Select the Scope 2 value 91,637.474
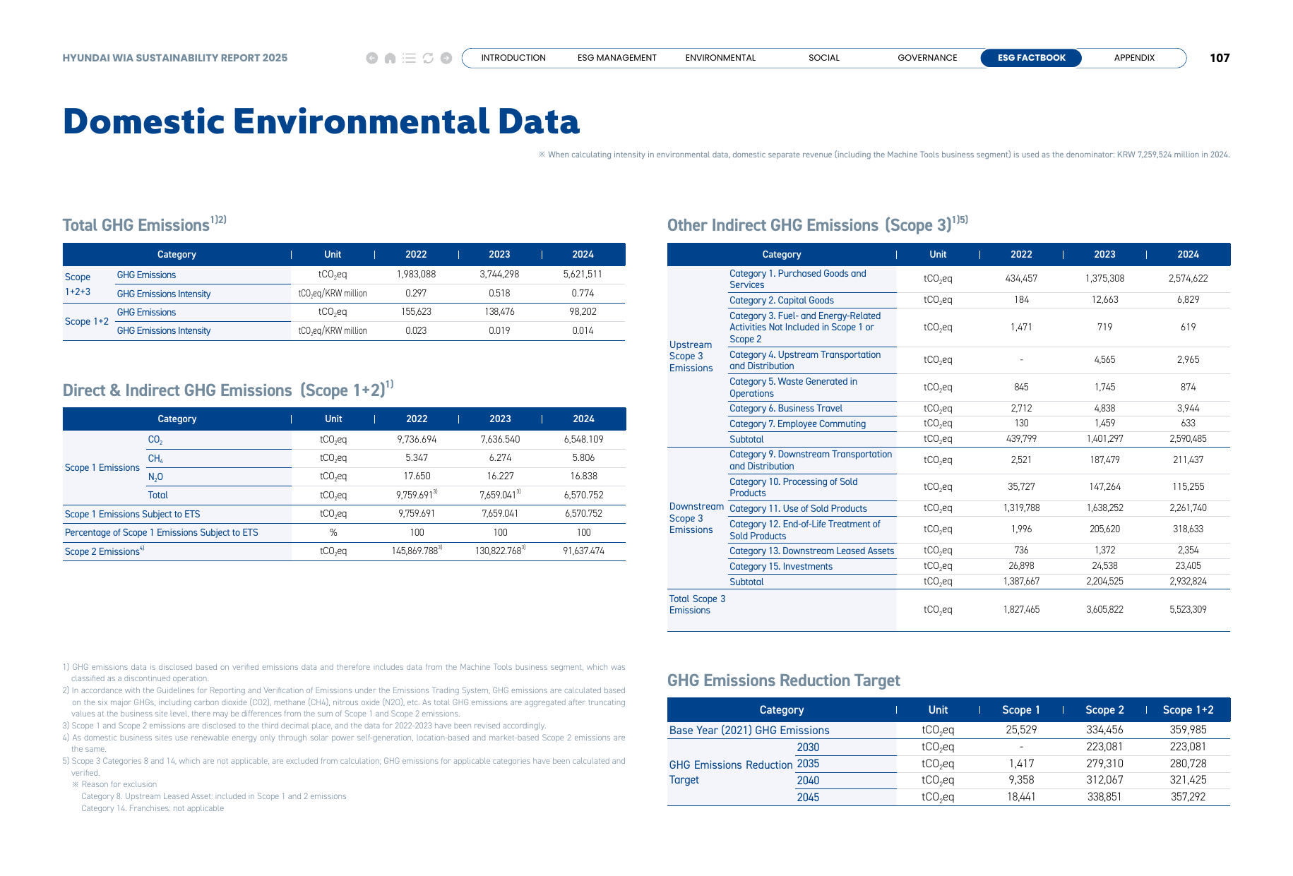The height and width of the screenshot is (876, 1293). [583, 551]
